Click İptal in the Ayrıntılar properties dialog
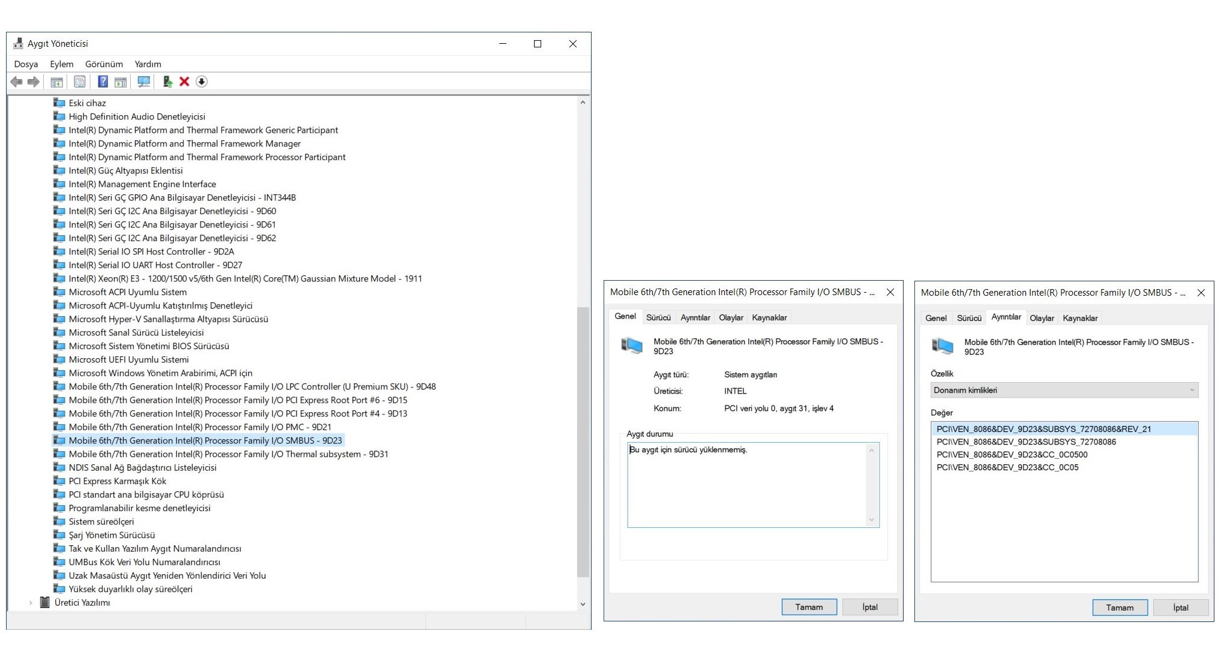Screen dimensions: 1224x655 pyautogui.click(x=1180, y=608)
